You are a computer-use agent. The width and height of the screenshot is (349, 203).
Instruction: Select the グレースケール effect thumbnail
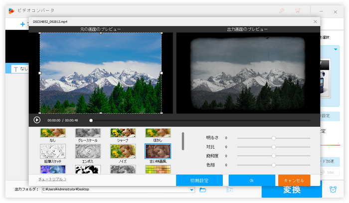coord(88,133)
